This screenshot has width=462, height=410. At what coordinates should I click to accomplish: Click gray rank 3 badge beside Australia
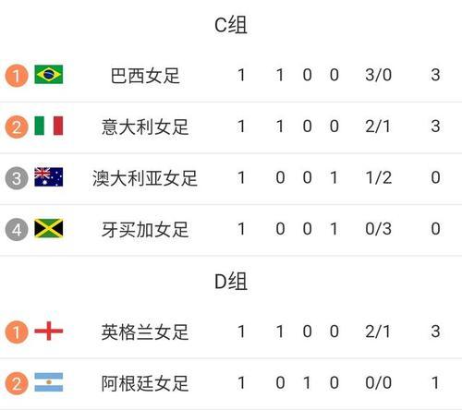click(17, 178)
